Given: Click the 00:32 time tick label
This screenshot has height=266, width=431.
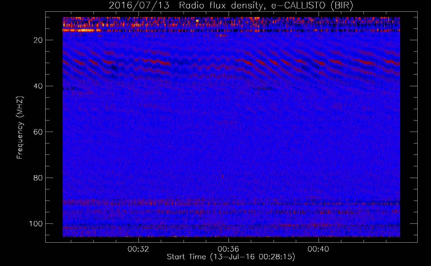Looking at the screenshot, I should click(x=138, y=249).
